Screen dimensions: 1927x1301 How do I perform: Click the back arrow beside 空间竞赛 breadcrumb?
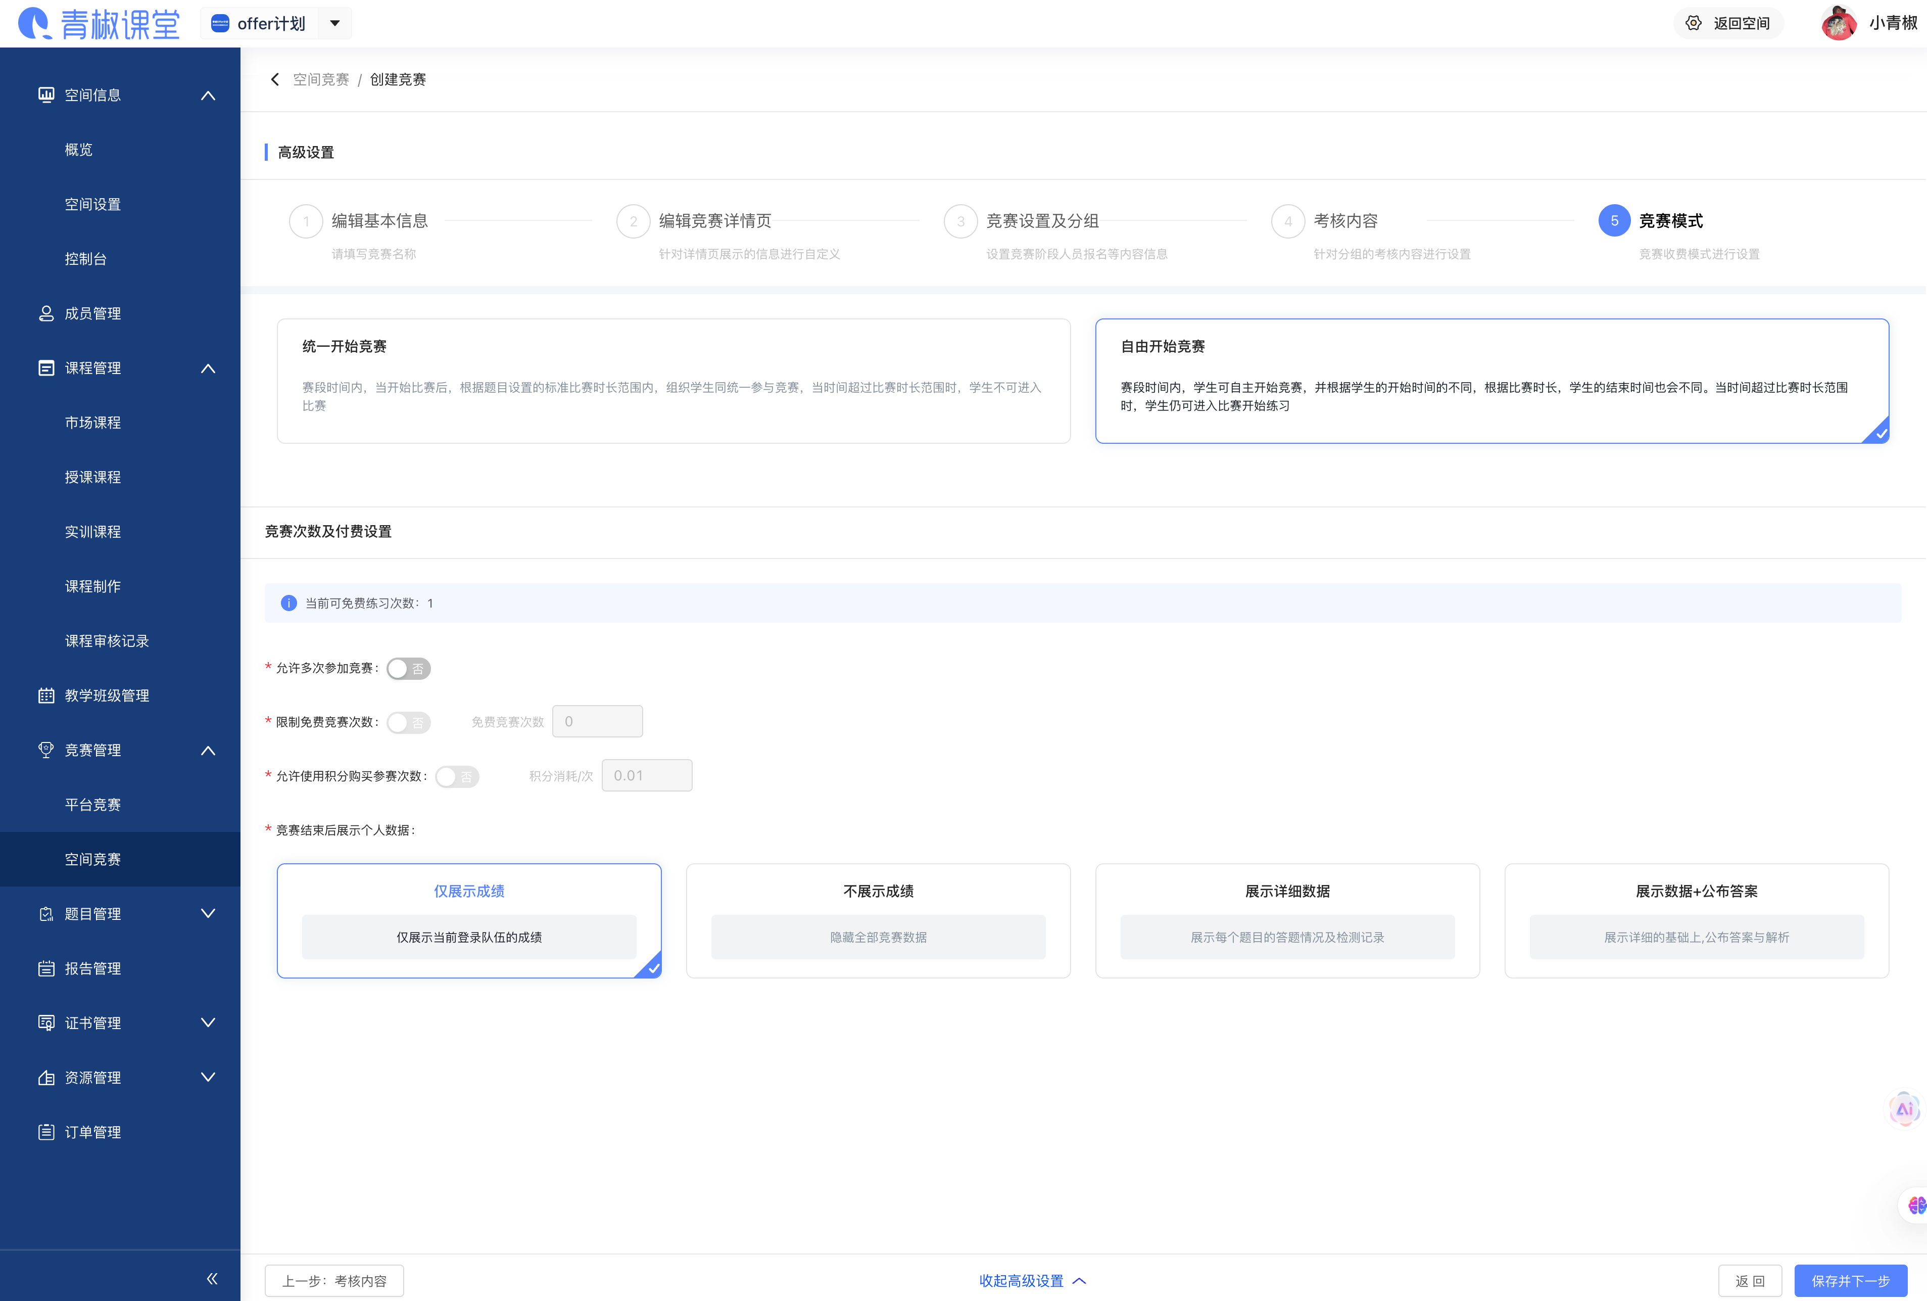tap(274, 80)
